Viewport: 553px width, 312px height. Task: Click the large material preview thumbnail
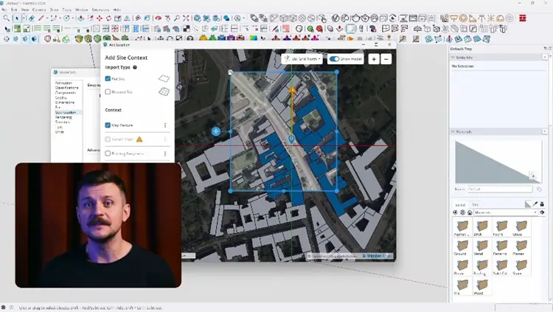(498, 162)
